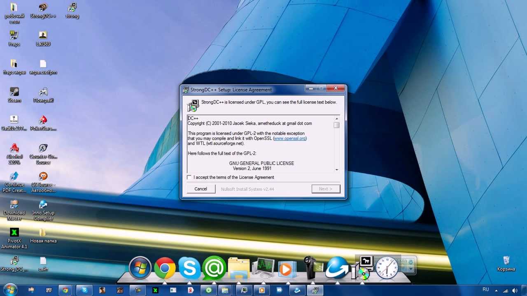Minimize the StrongDC++ Setup window

[x=311, y=88]
